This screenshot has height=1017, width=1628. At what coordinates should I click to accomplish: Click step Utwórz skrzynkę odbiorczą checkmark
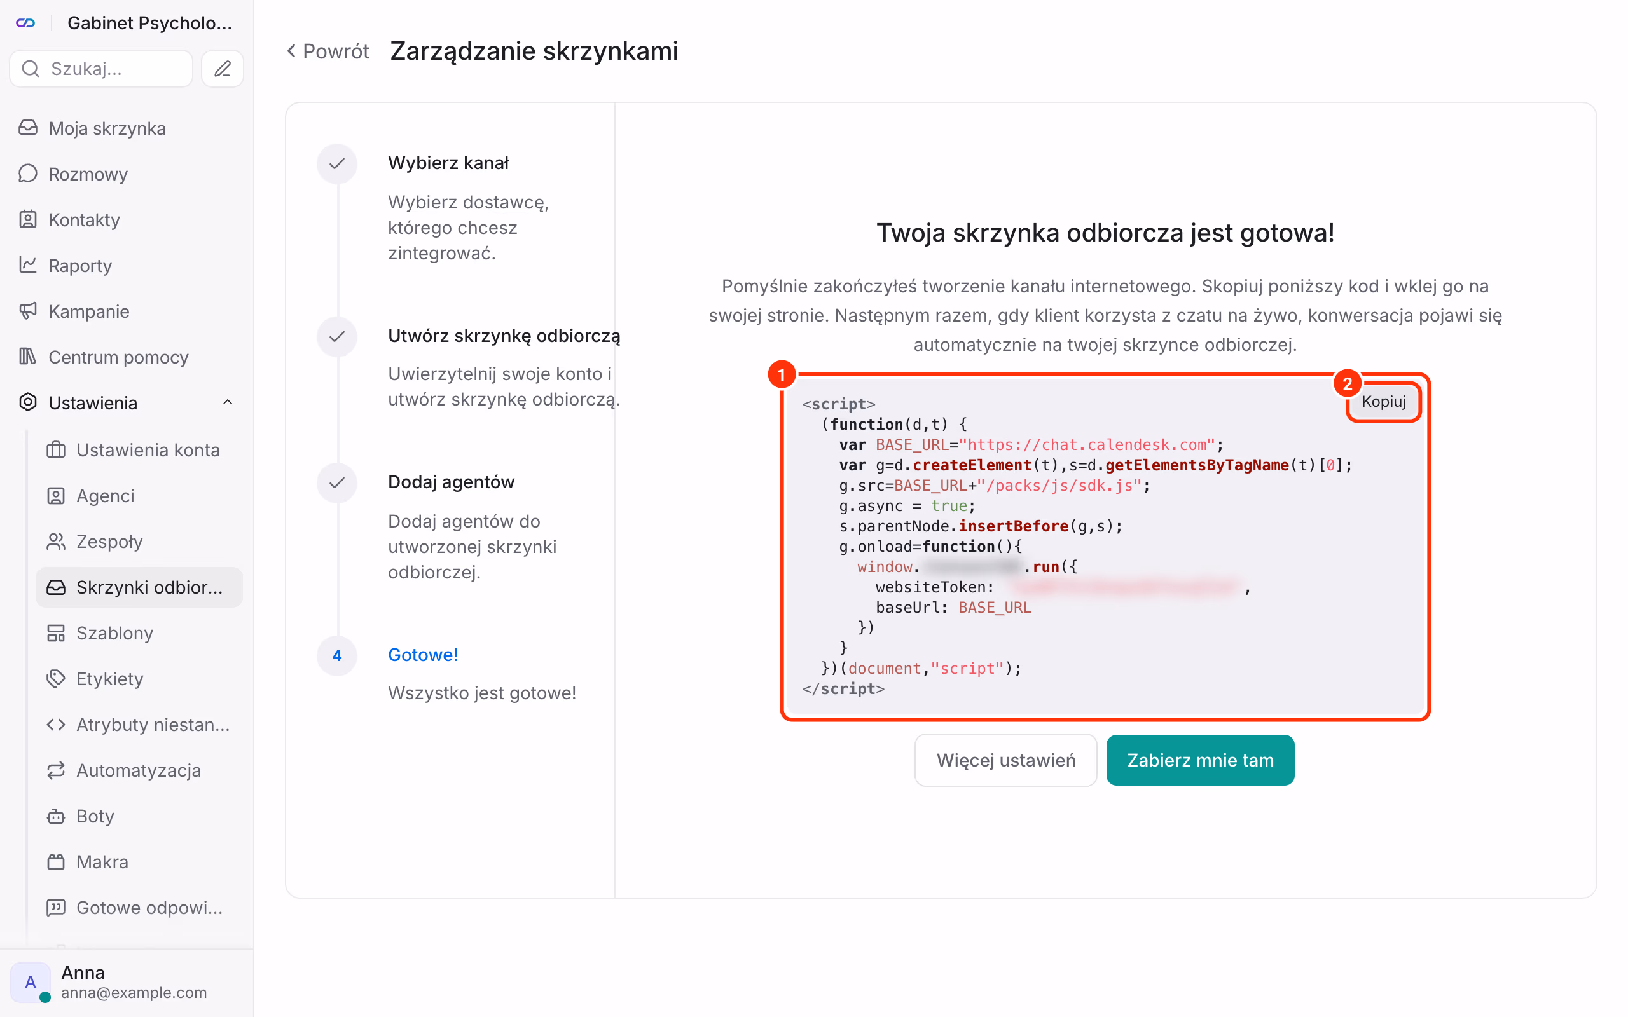pos(337,336)
